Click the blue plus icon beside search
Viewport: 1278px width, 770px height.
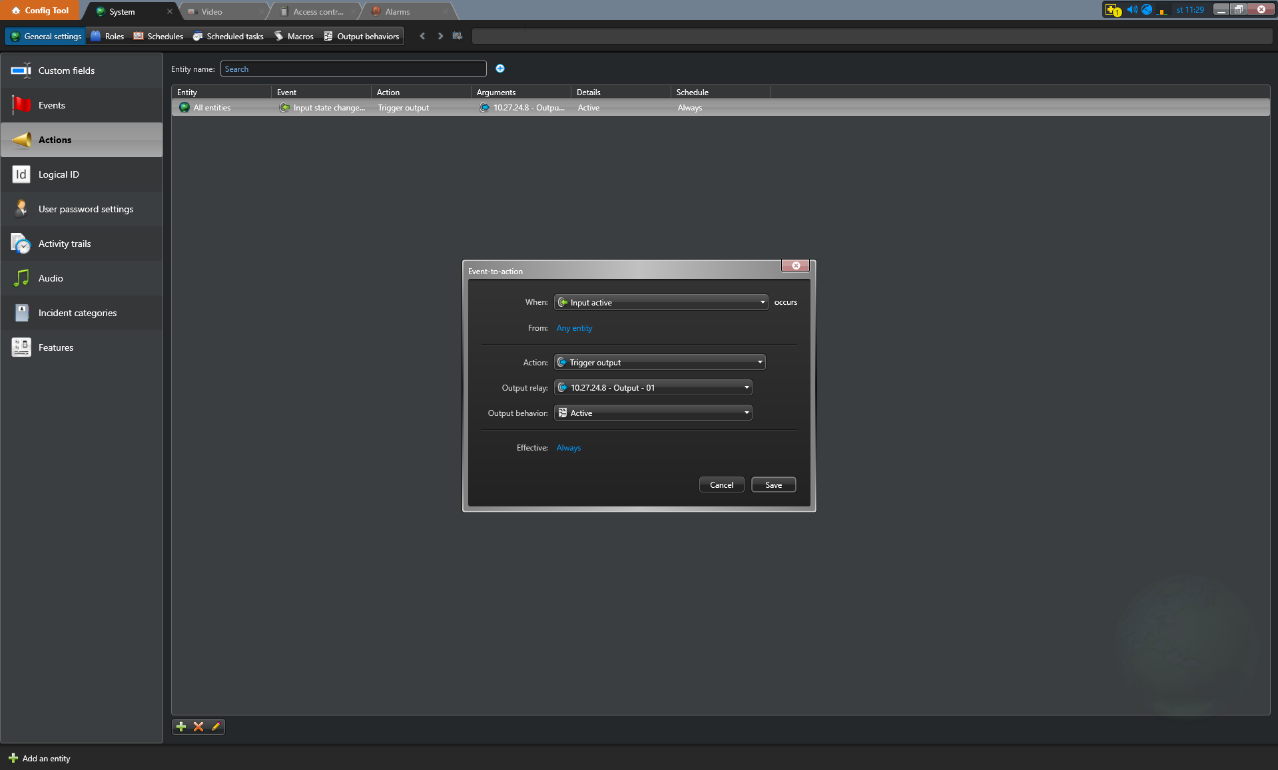pyautogui.click(x=500, y=69)
